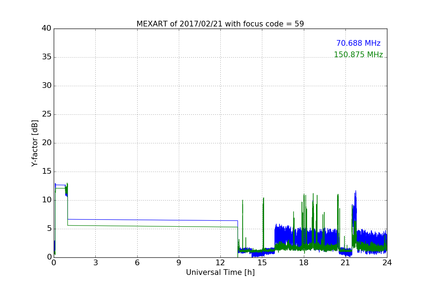This screenshot has height=286, width=430.
Task: Click the x-axis tick label 0
Action: click(54, 262)
